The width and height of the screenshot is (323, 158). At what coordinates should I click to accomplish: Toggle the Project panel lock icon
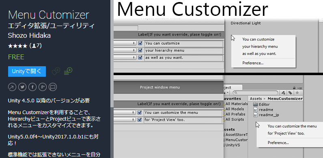(x=294, y=87)
